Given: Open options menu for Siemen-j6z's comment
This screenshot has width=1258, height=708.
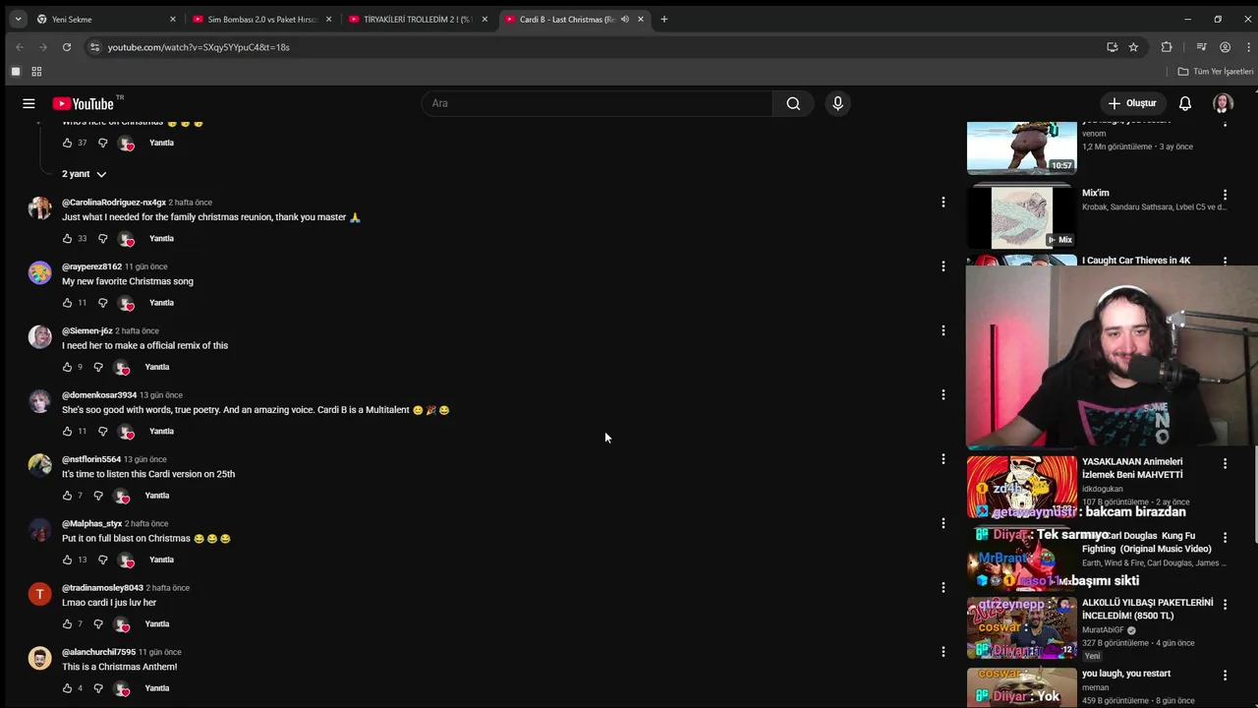Looking at the screenshot, I should [x=943, y=330].
